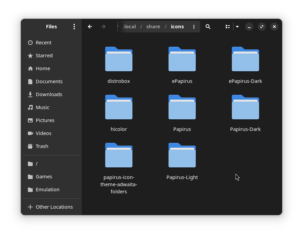Close the Files window
303x238 pixels.
click(x=274, y=27)
